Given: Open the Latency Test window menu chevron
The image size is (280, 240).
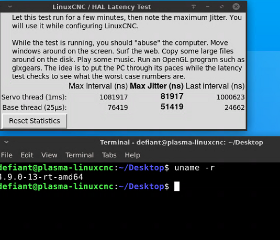Looking at the screenshot, I should click(10, 7).
